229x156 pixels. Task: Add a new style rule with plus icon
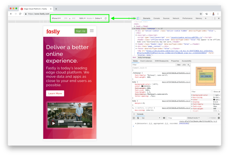(188, 65)
